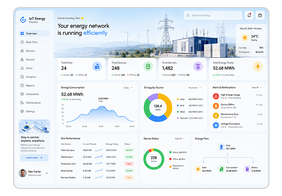Click the Total Energy lightning bolt icon
The width and height of the screenshot is (282, 196).
258,66
